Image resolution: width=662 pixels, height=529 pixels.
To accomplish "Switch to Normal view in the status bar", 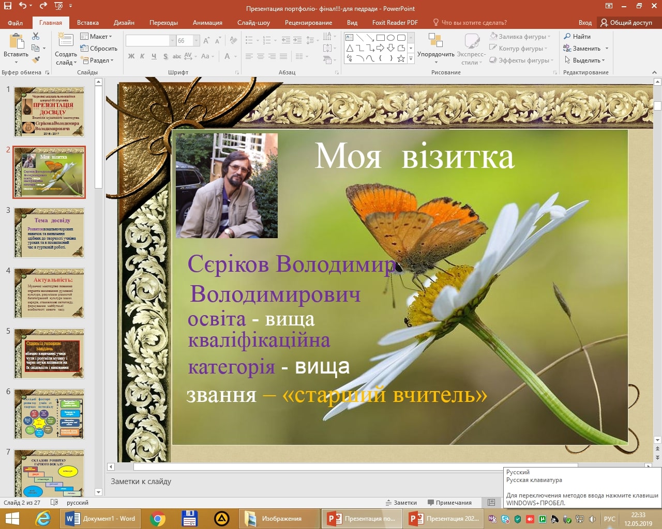I will pyautogui.click(x=491, y=503).
